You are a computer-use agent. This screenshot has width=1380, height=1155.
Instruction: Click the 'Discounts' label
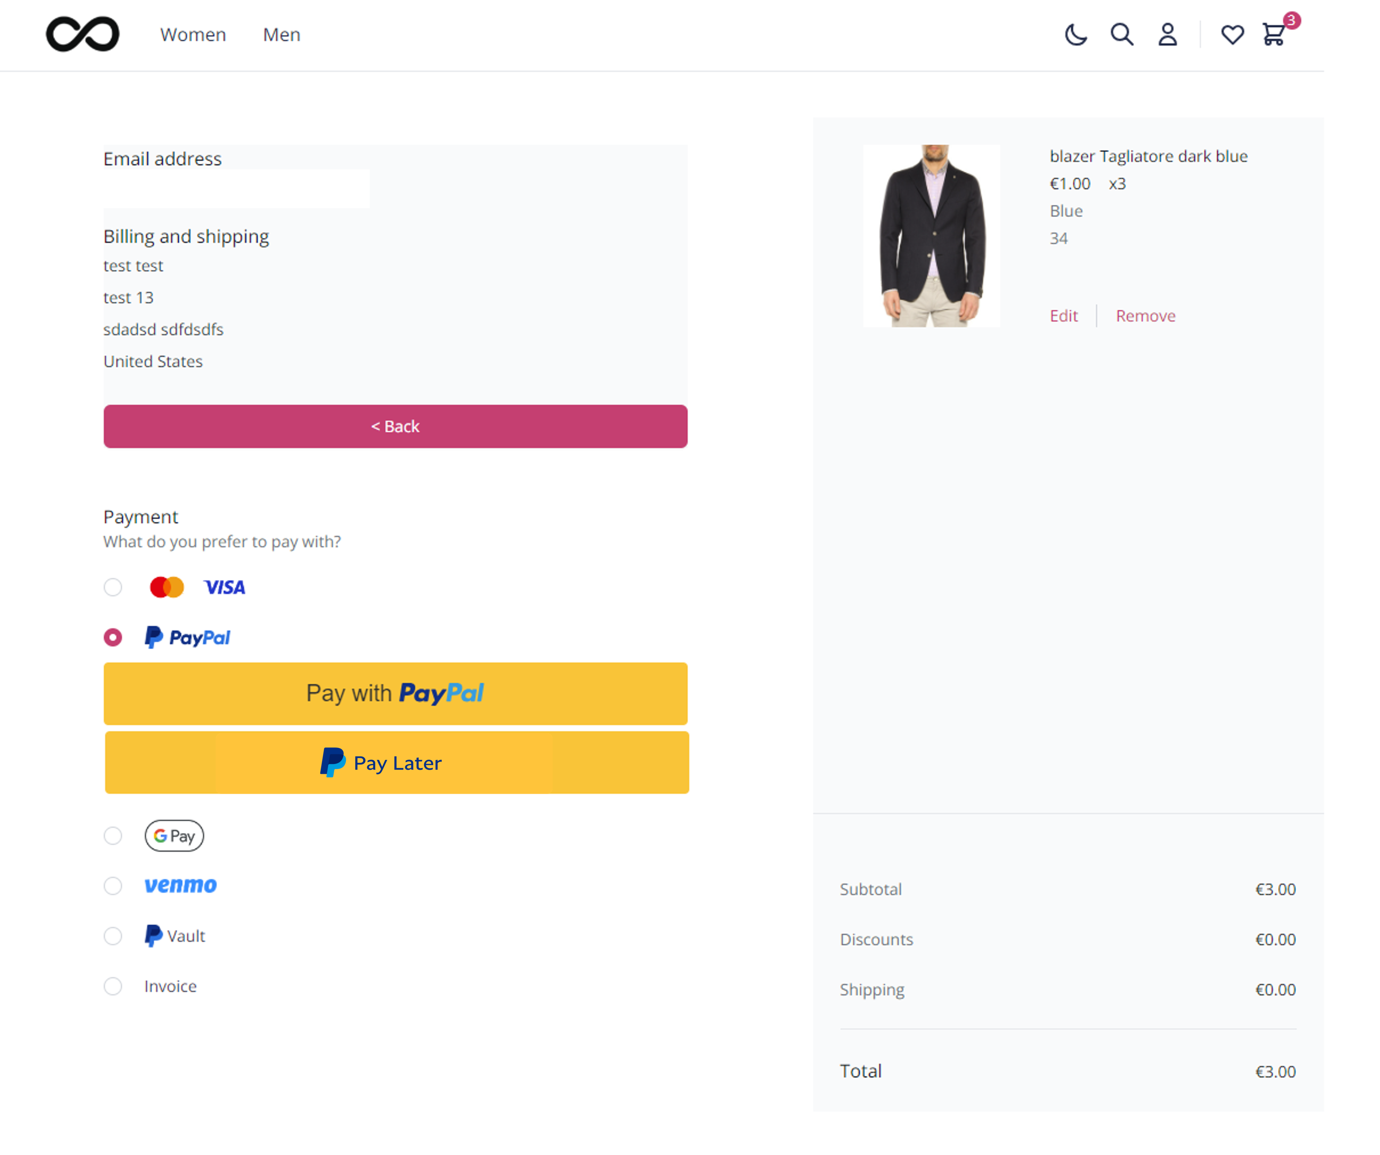click(x=877, y=939)
